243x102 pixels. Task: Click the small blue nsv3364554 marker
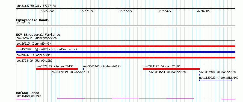149,75
